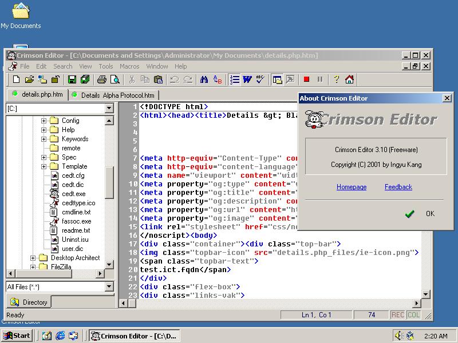The image size is (458, 343).
Task: Toggle the directory window toolbar button
Action: 278,79
